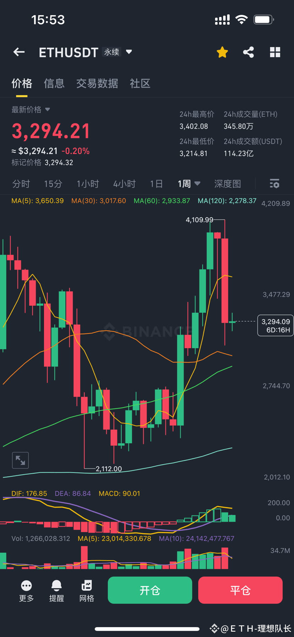294x637 pixels.
Task: Open the chart indicator settings icon
Action: tap(274, 184)
